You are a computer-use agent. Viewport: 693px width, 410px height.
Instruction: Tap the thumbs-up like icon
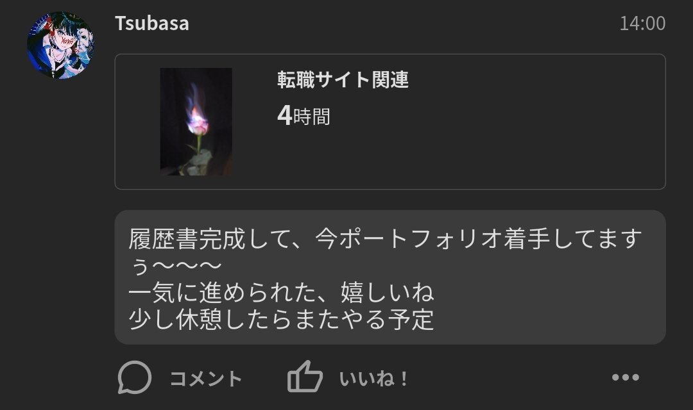point(305,377)
